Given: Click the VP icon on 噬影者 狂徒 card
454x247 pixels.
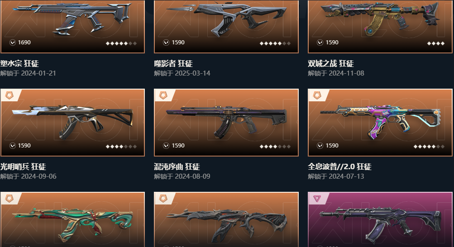Looking at the screenshot, I should tap(166, 43).
